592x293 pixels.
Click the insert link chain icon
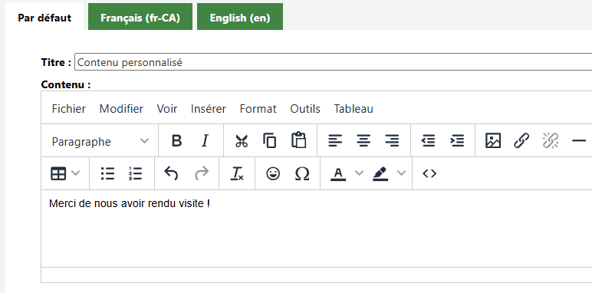tap(521, 140)
